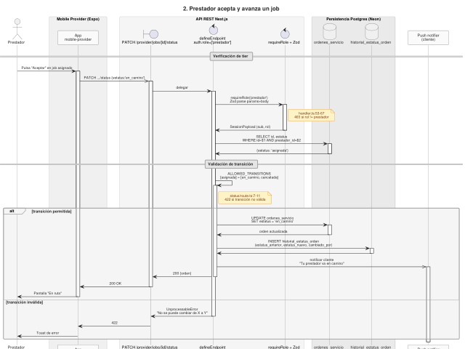Screen dimensions: 465x349
Task: Select the diagram title '2. Prestador acepta y avanza un job'
Action: click(231, 9)
